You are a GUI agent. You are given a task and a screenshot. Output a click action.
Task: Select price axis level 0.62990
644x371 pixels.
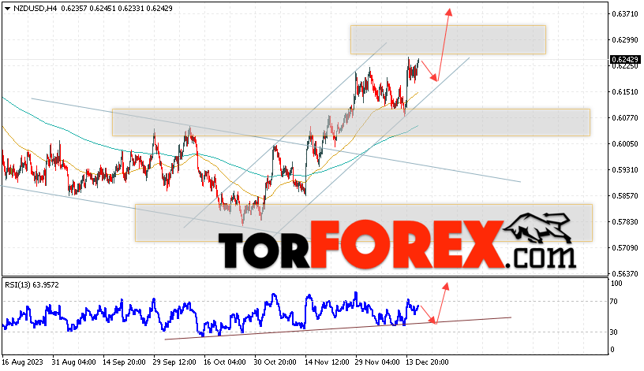click(x=625, y=39)
